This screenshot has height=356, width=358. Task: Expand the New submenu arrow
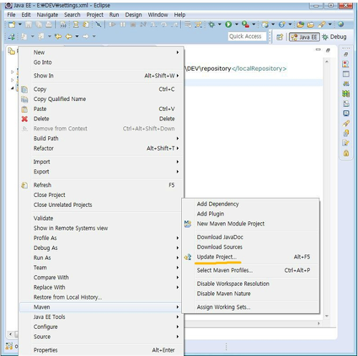click(x=178, y=52)
